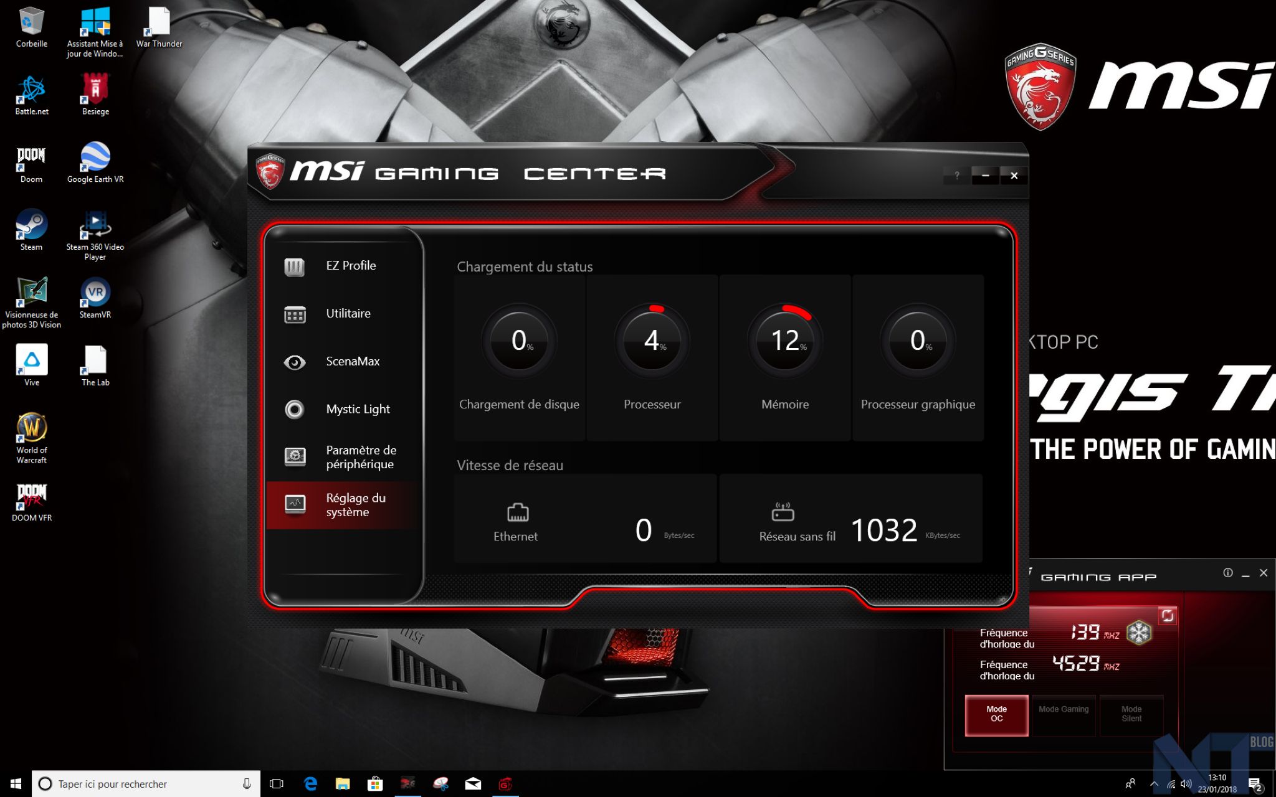The height and width of the screenshot is (797, 1276).
Task: Click the Réseau sans fil speed panel
Action: [x=850, y=519]
